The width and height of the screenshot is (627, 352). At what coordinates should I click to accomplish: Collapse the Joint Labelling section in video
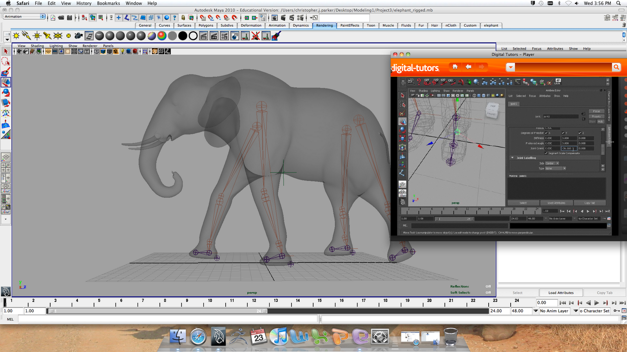point(512,158)
